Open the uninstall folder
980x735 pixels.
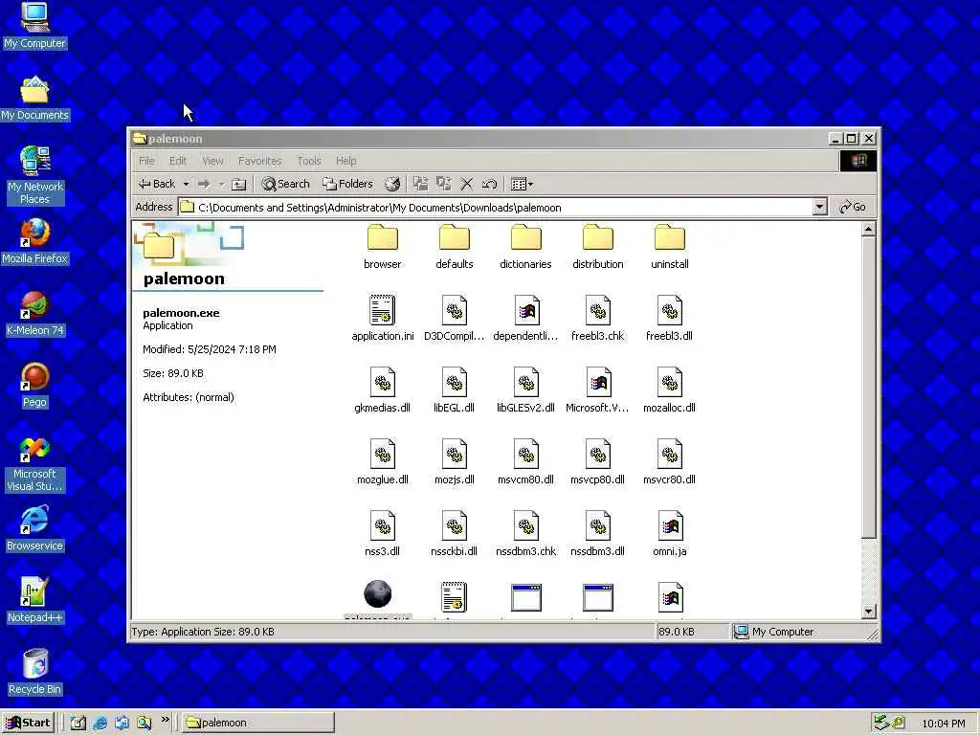point(669,247)
